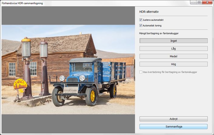This screenshot has width=214, height=135.
Task: Set deghost amount to Medel
Action: [x=173, y=56]
